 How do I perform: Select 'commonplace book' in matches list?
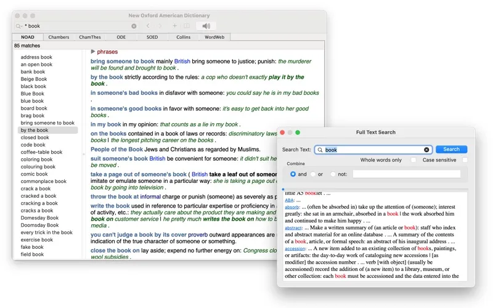[x=43, y=181]
